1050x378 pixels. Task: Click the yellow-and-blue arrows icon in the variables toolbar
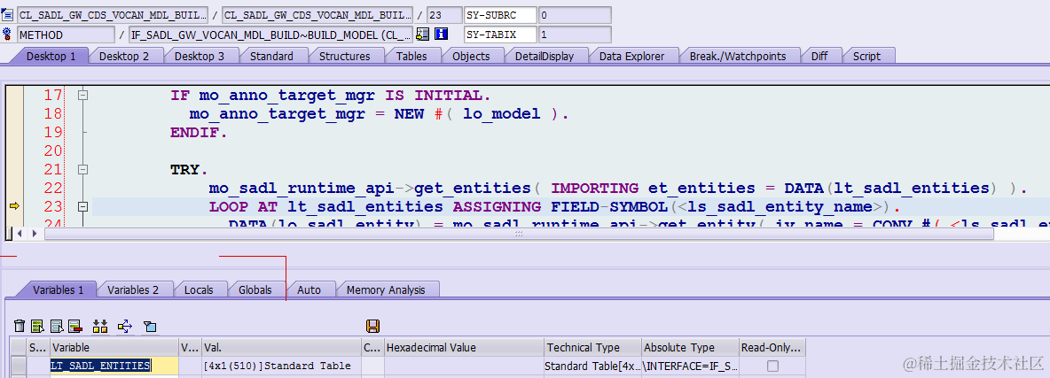(124, 326)
